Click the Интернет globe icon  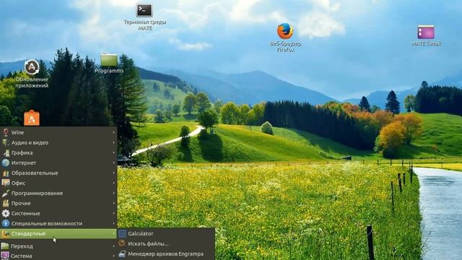coord(6,162)
